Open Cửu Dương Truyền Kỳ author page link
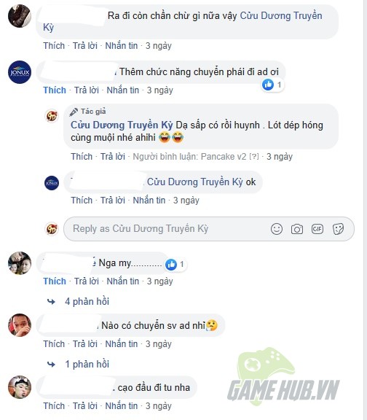The image size is (367, 420). pos(122,125)
